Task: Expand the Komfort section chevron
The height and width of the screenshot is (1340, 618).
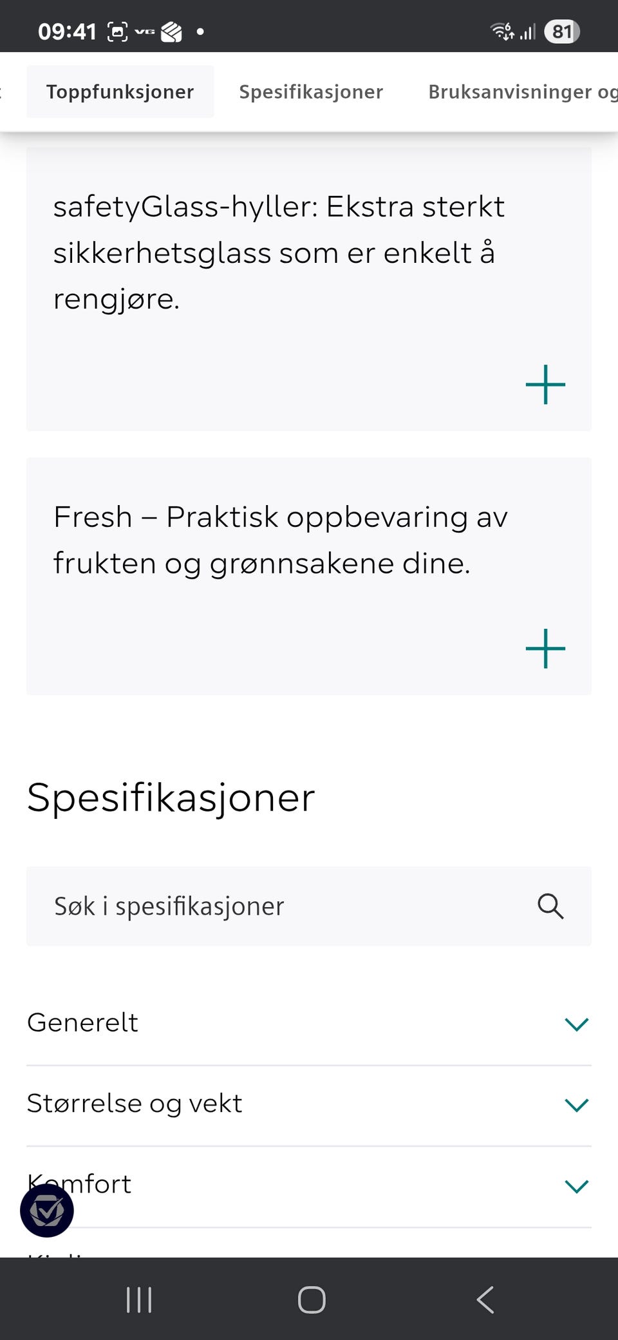Action: click(x=577, y=1186)
